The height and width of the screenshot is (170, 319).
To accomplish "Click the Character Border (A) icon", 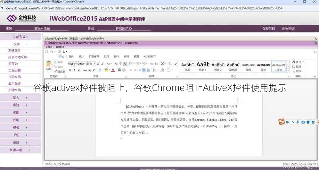I will [x=125, y=63].
